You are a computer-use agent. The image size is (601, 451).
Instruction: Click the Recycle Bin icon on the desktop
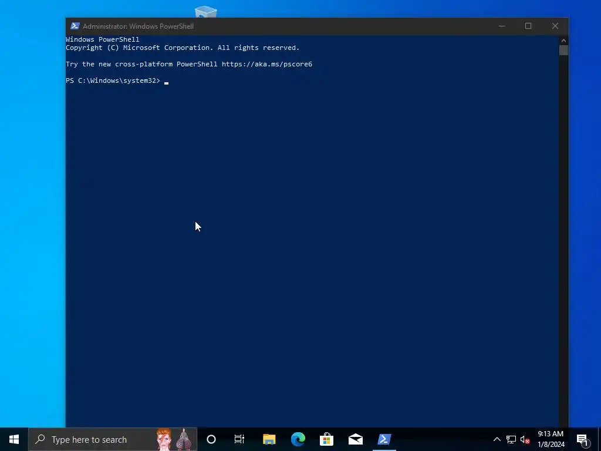click(x=206, y=12)
